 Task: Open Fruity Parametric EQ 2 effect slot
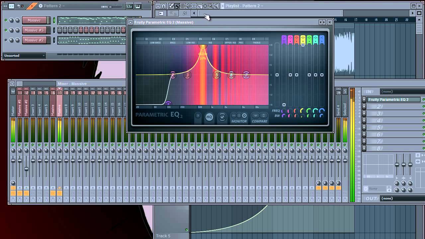click(394, 100)
